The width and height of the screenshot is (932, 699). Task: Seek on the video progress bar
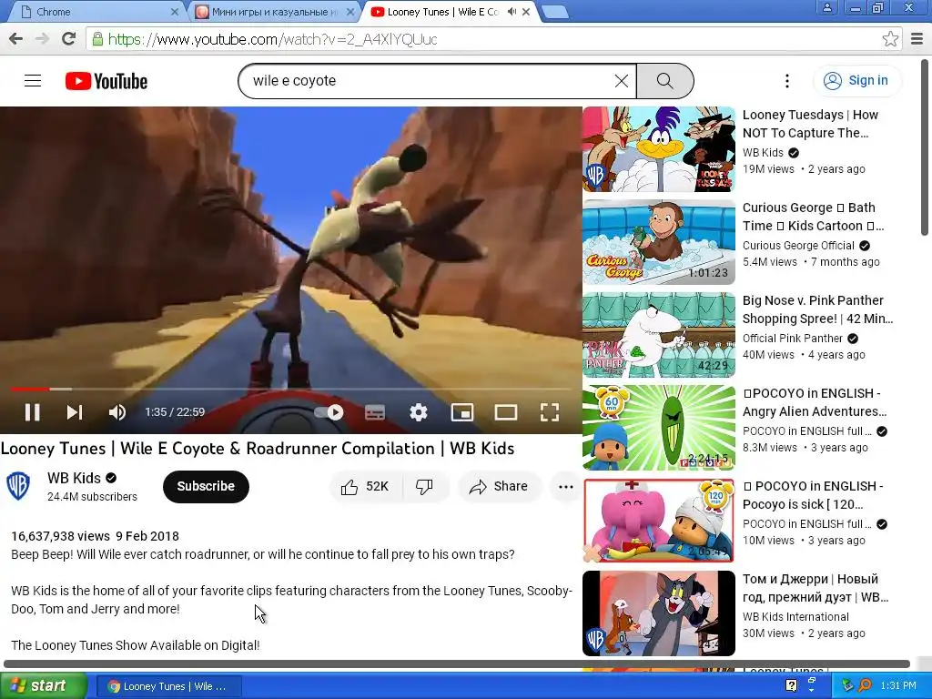tap(291, 390)
